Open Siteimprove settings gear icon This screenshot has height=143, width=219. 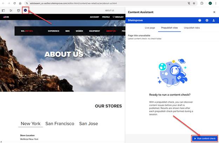pos(207,20)
